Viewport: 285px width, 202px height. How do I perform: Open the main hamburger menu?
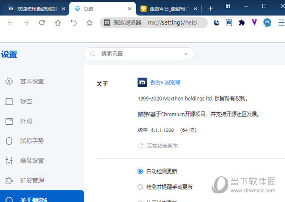coord(281,23)
